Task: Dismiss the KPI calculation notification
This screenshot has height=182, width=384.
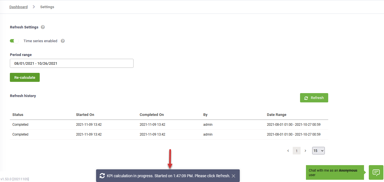Action: (x=234, y=176)
